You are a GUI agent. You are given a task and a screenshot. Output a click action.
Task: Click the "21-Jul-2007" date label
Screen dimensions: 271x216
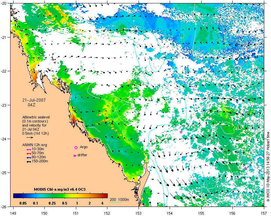34,100
